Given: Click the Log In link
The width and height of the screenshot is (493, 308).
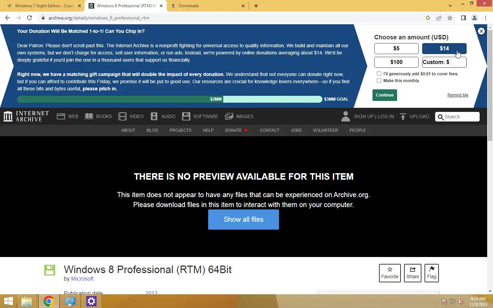Looking at the screenshot, I should 386,116.
